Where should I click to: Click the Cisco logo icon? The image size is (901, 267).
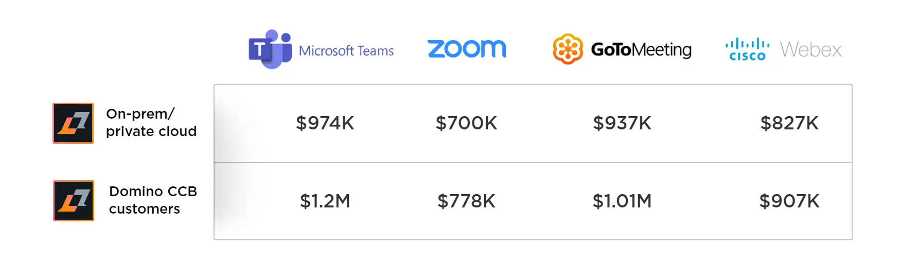pos(748,49)
